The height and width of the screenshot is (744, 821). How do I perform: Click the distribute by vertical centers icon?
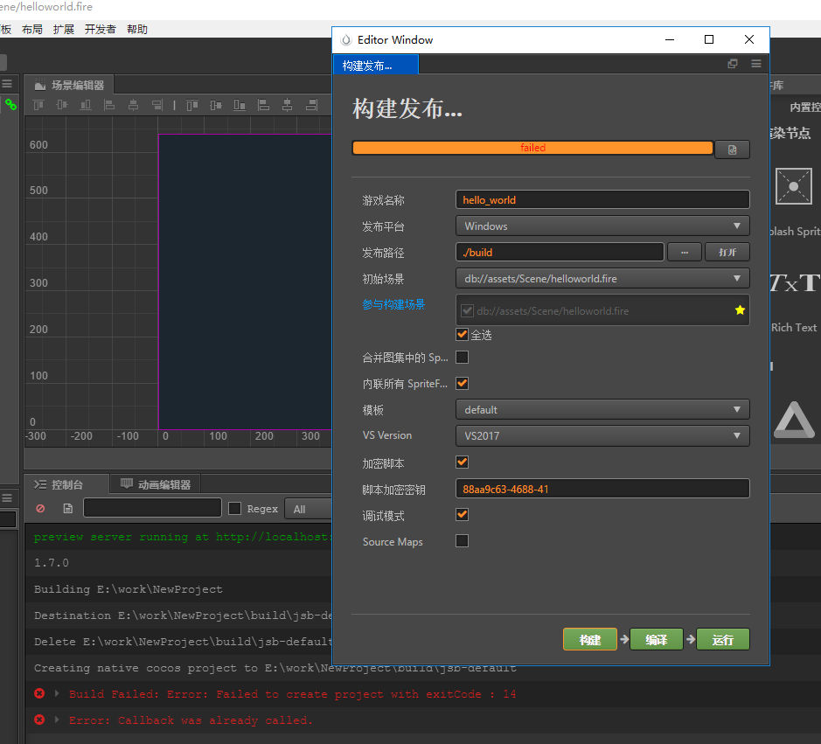216,105
